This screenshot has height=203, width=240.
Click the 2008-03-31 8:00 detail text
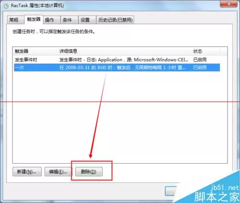(x=122, y=68)
